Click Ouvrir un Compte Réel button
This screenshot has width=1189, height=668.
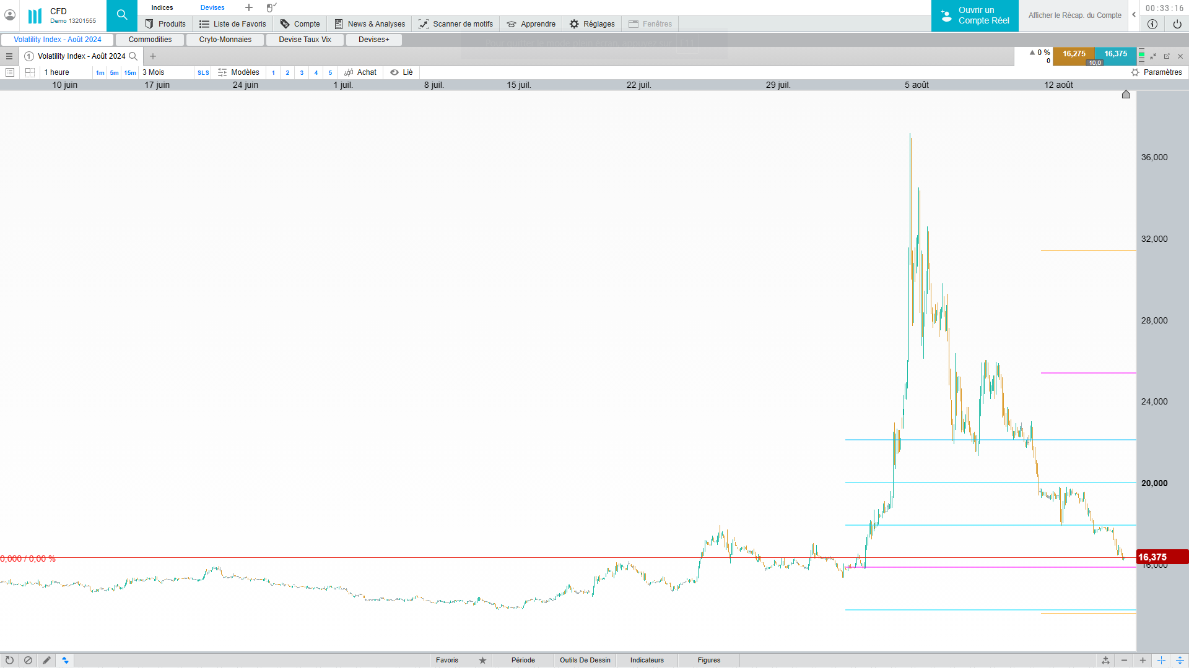[975, 15]
